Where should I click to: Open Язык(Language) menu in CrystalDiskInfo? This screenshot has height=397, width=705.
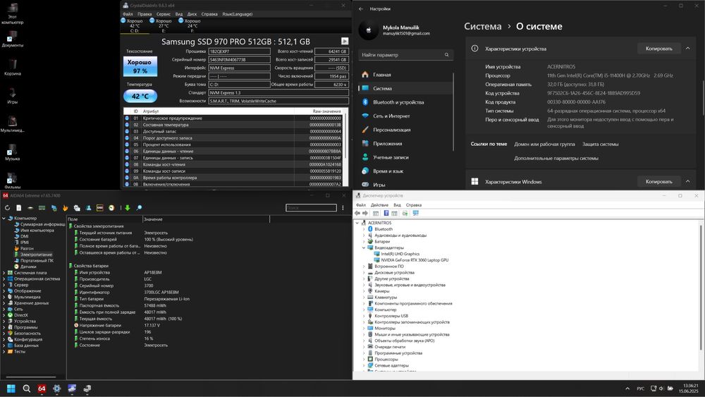point(238,14)
